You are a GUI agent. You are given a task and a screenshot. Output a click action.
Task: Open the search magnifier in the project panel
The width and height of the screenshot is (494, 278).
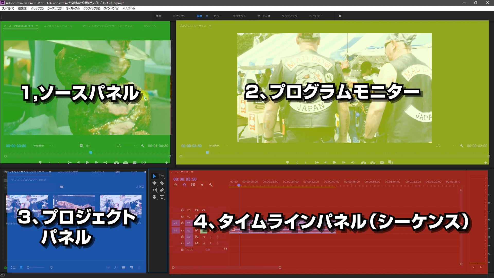click(116, 267)
